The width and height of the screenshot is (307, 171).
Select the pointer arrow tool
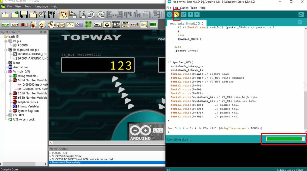(x=64, y=15)
